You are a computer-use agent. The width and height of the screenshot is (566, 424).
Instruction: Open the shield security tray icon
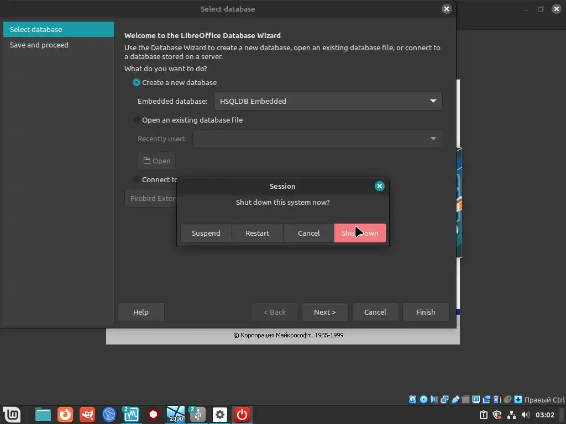[x=497, y=415]
